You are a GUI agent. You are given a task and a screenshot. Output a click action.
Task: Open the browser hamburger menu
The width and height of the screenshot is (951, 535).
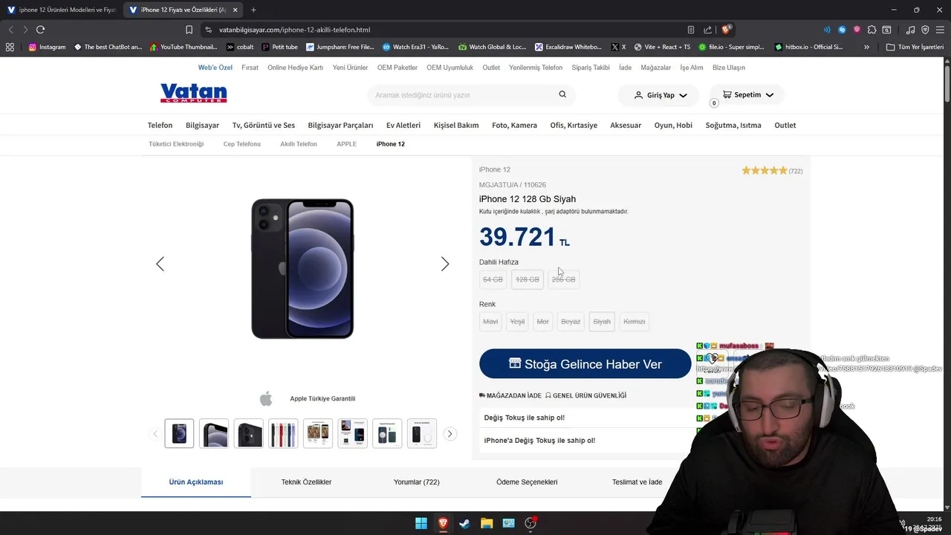pos(940,30)
